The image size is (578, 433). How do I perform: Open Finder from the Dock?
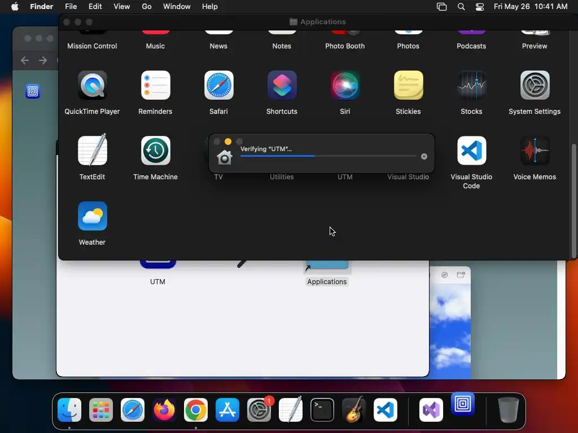pyautogui.click(x=69, y=410)
